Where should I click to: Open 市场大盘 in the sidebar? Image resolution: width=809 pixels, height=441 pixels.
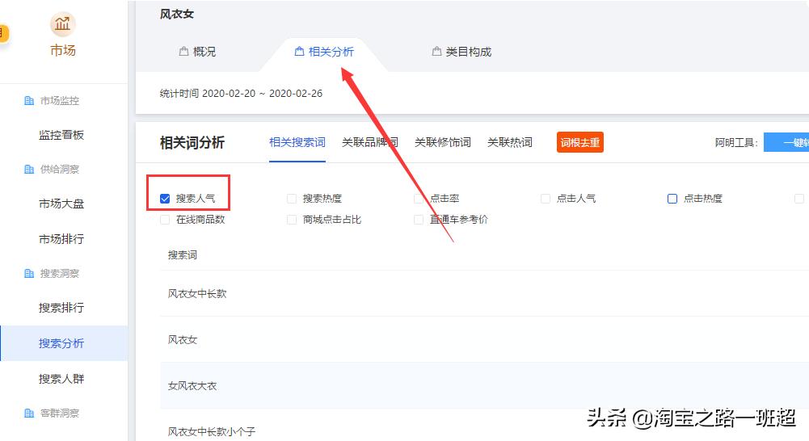click(61, 204)
